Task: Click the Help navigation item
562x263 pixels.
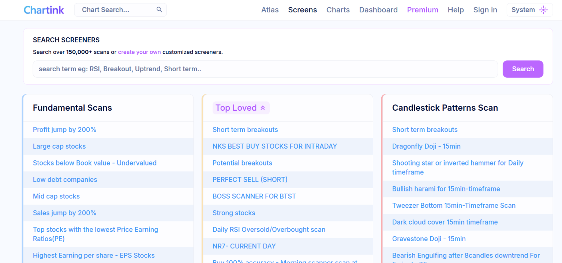Action: 456,10
